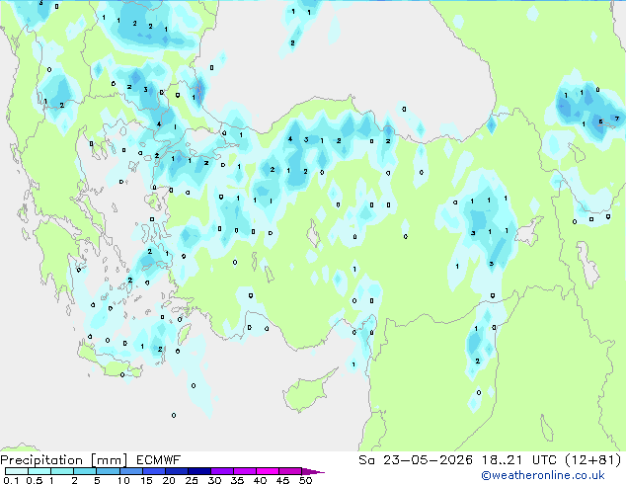The width and height of the screenshot is (626, 484).
Task: Select the legend label 45
Action: [283, 480]
